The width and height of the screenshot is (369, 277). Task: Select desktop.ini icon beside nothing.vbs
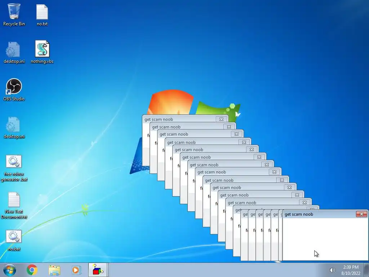coord(14,52)
